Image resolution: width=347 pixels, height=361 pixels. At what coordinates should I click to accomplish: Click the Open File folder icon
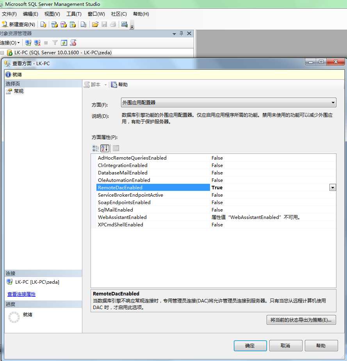click(95, 25)
